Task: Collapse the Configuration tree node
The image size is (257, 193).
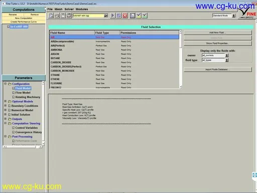Action: (5, 83)
